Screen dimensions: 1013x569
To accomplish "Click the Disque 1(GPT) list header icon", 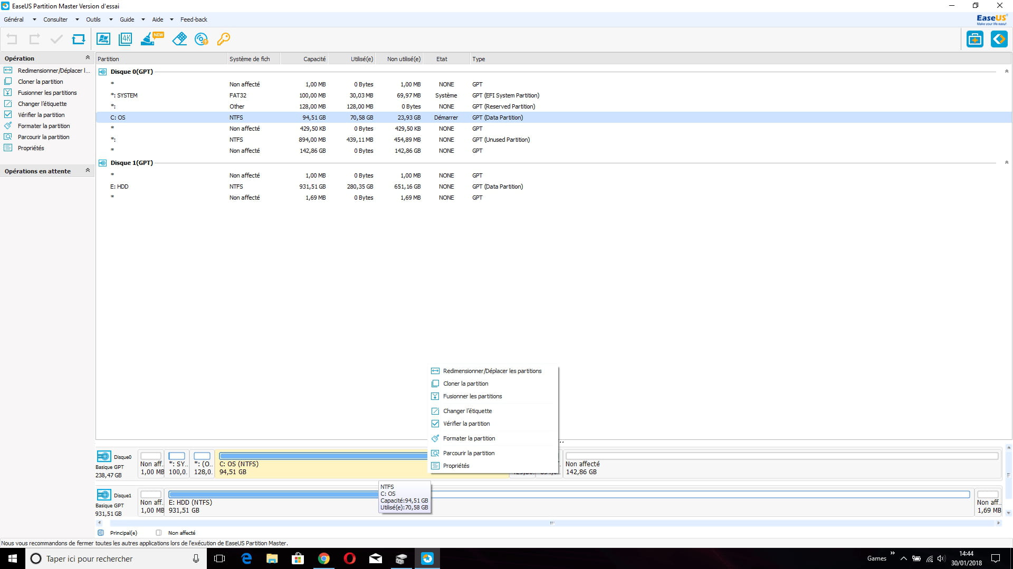I will [x=103, y=163].
